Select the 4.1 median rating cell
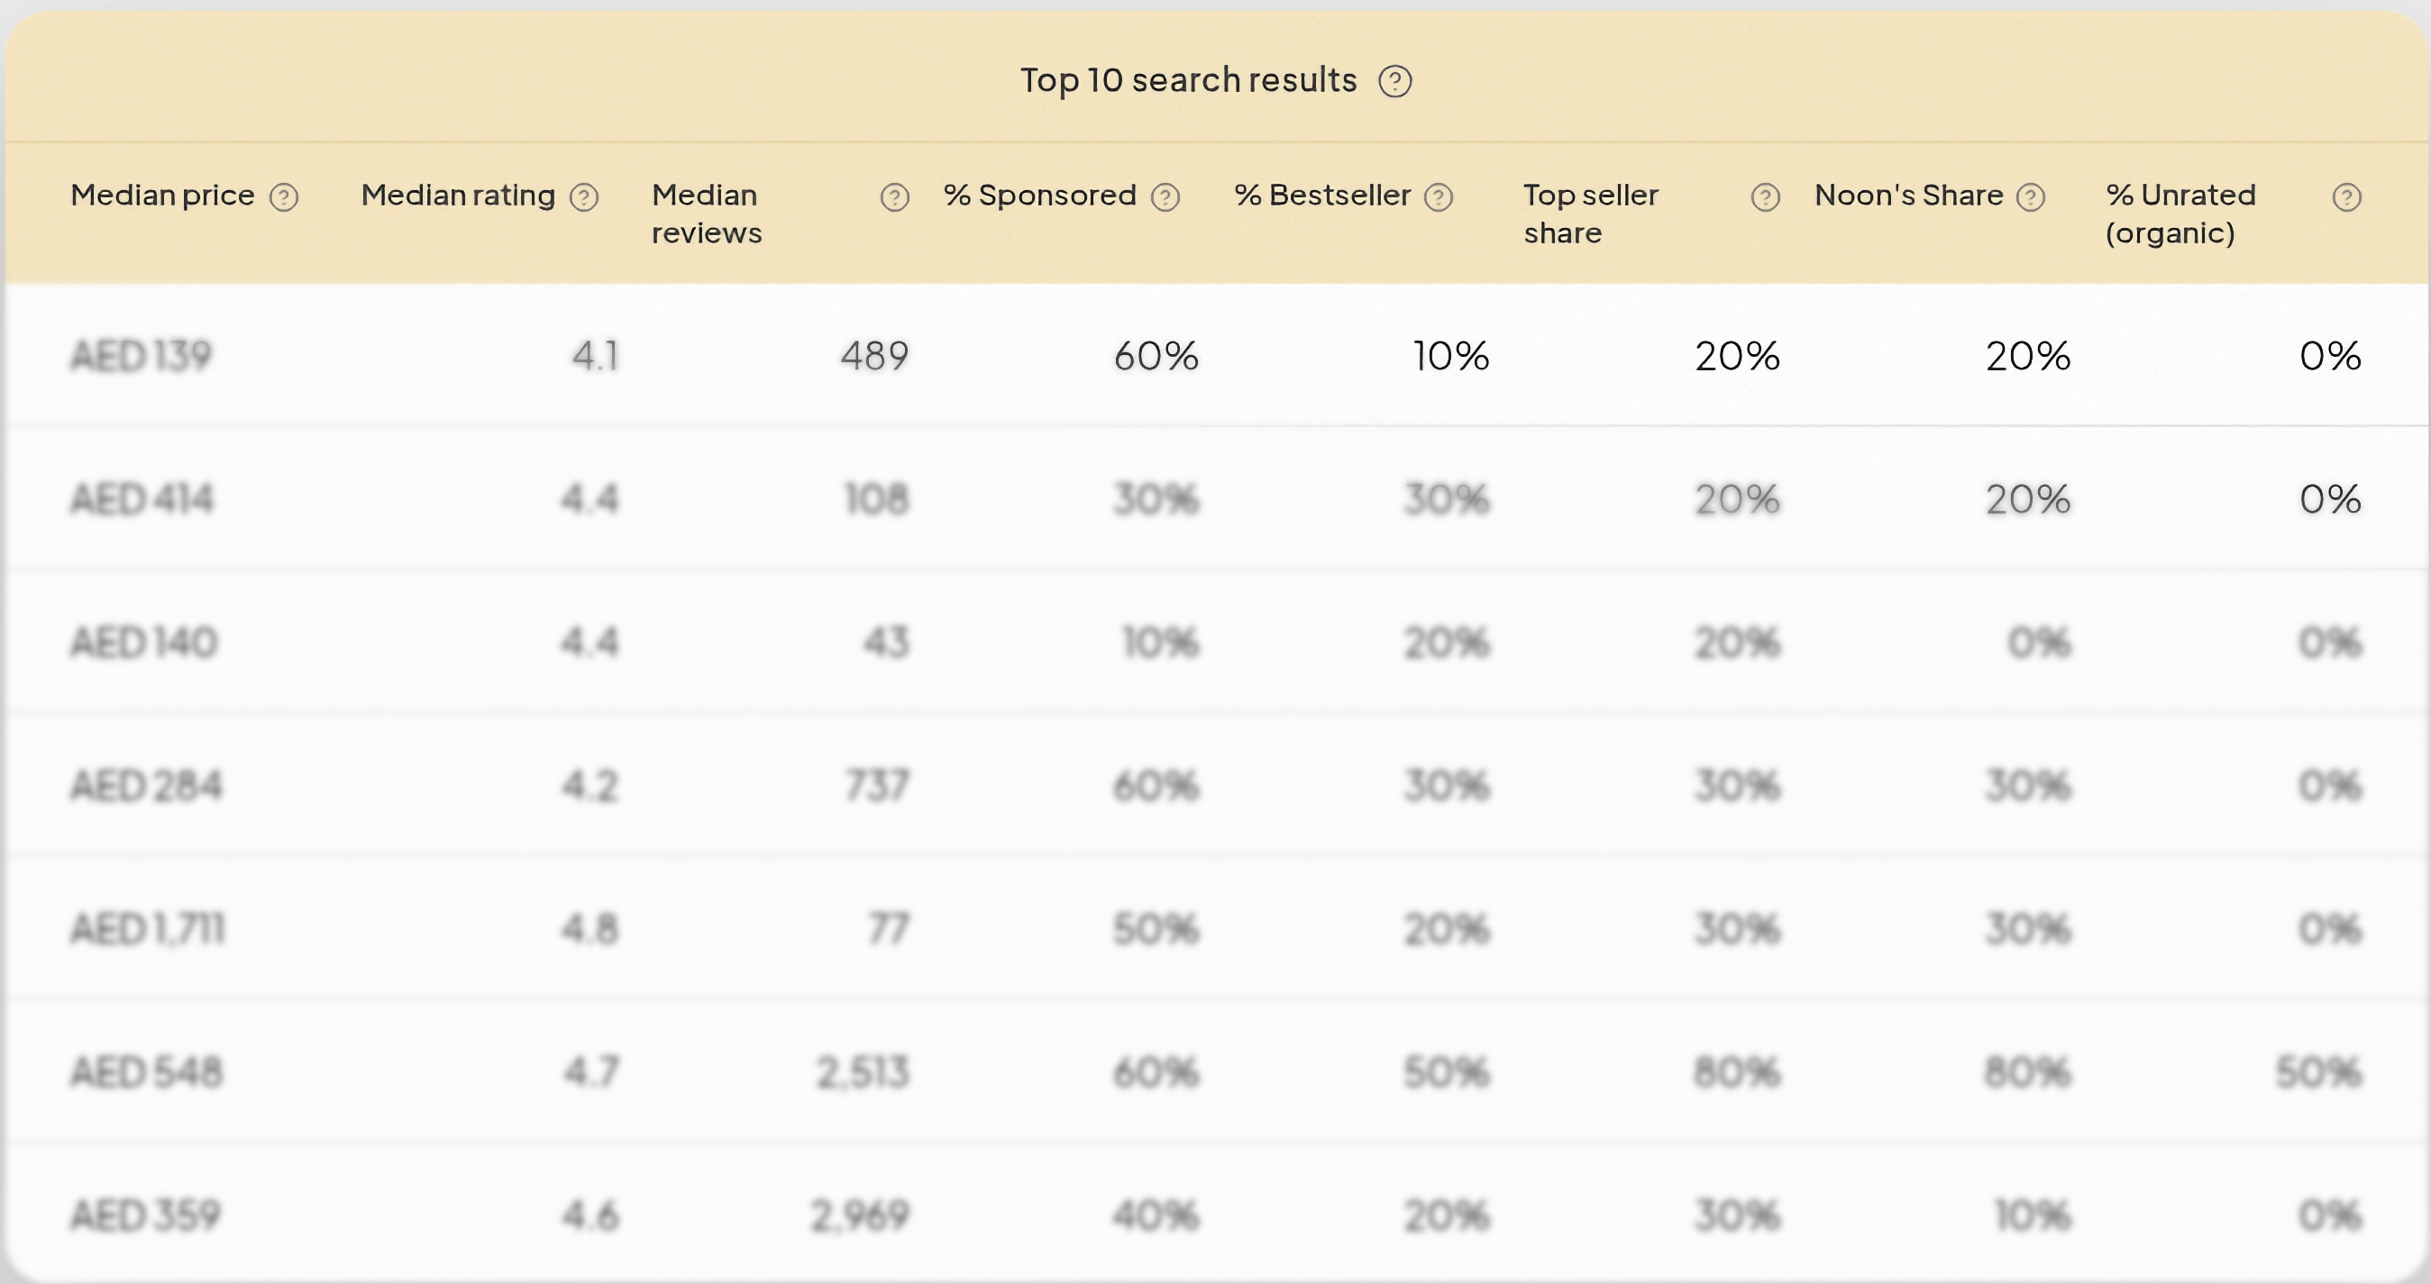2431x1284 pixels. [x=596, y=356]
